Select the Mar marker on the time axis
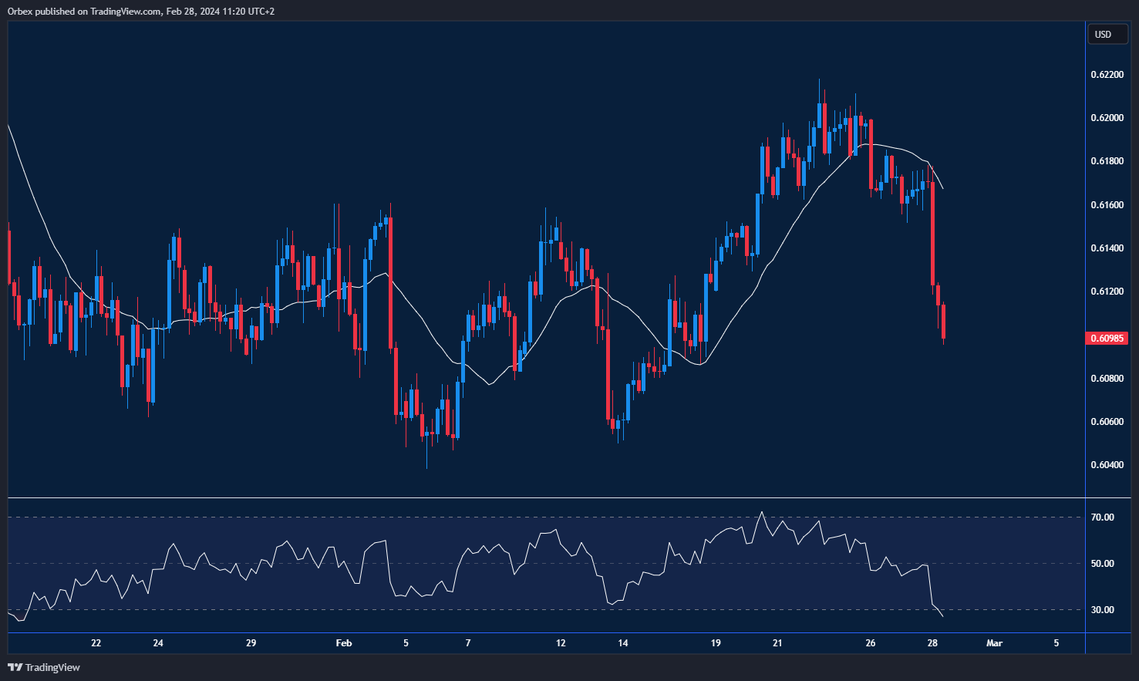The height and width of the screenshot is (681, 1139). click(994, 643)
